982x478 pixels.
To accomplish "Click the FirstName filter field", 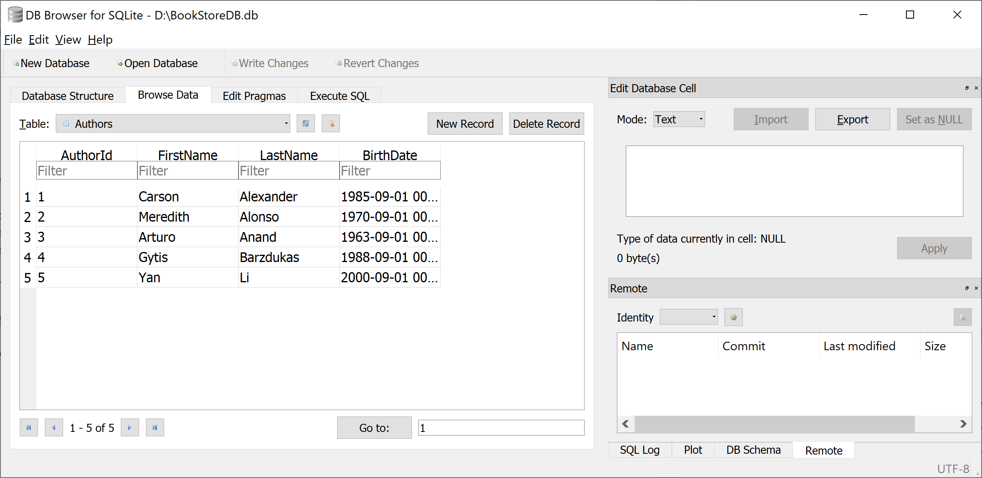I will (188, 171).
